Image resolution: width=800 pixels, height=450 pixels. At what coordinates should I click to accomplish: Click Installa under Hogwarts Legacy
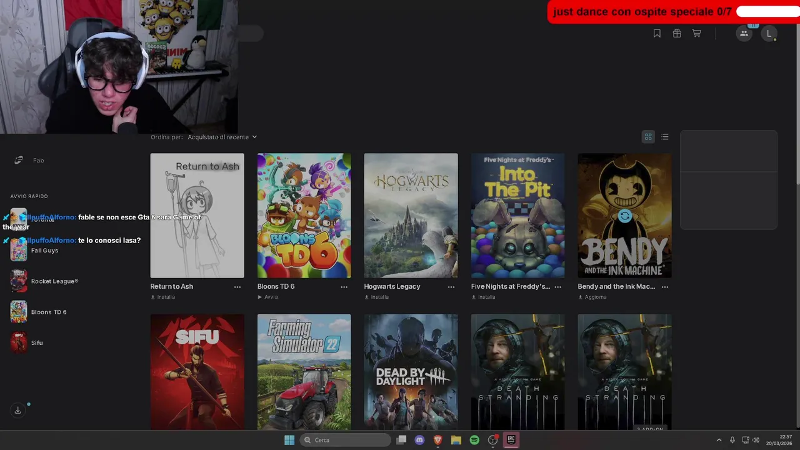(377, 297)
